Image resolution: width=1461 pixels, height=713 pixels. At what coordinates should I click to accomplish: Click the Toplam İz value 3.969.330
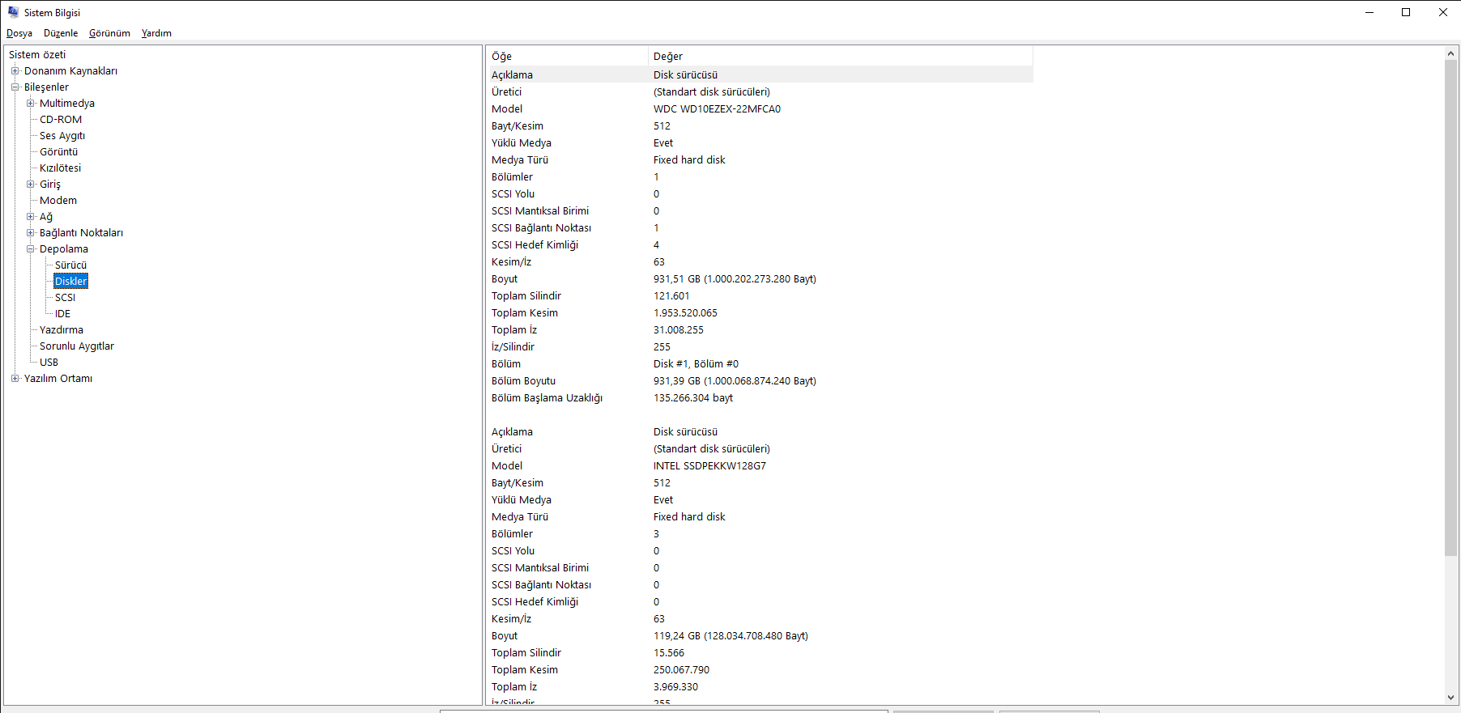point(675,687)
